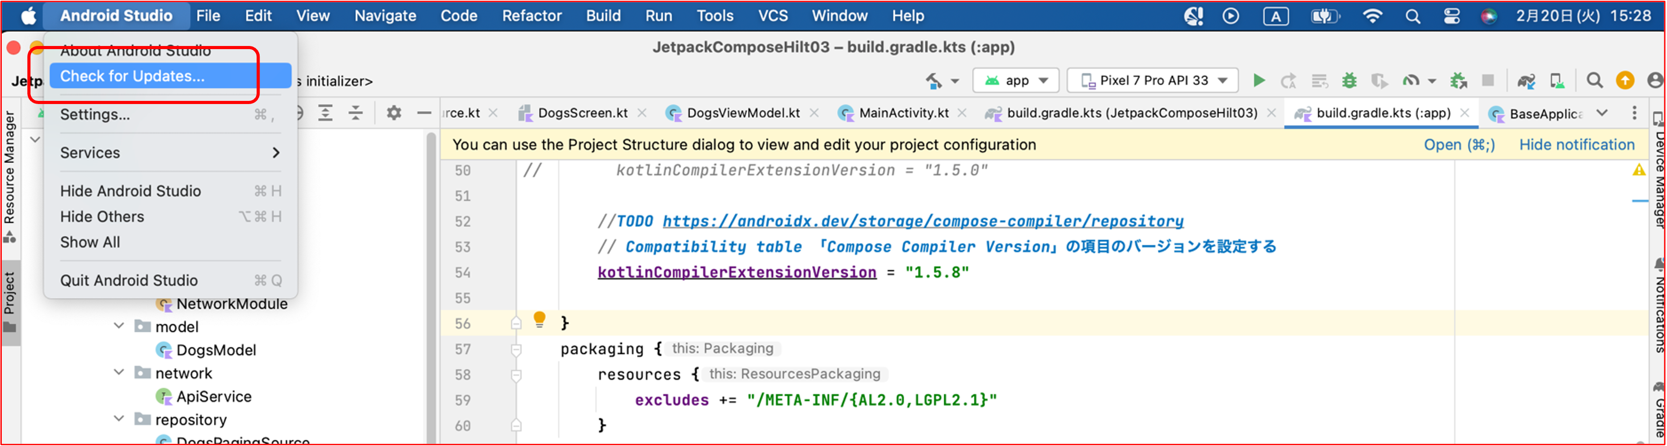
Task: Open macOS Spotlight search in menu bar
Action: click(x=1413, y=16)
